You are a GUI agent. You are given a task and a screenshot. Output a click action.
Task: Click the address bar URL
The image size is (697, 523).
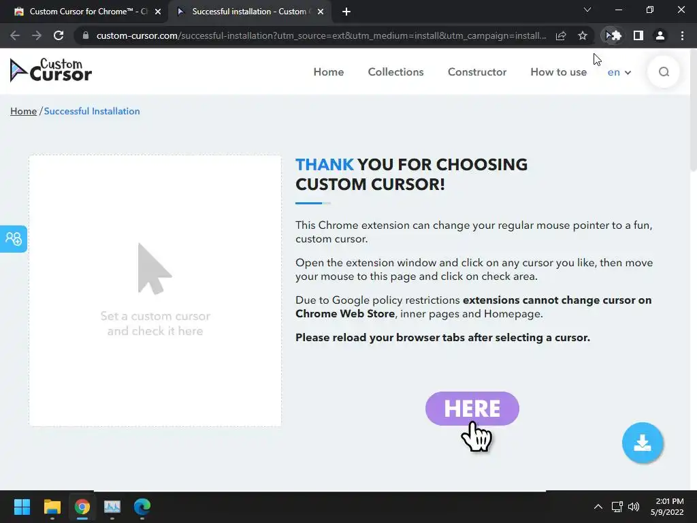tap(321, 35)
